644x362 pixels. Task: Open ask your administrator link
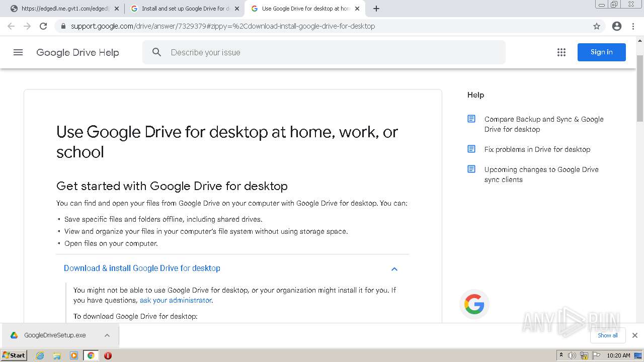coord(176,300)
